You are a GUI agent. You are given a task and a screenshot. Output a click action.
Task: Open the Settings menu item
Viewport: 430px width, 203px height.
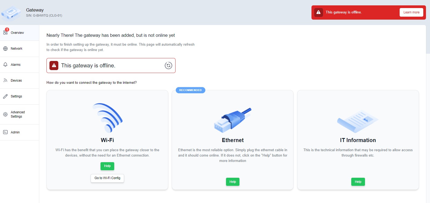19,96
